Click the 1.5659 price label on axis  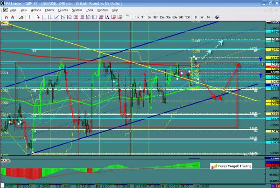tap(273, 81)
